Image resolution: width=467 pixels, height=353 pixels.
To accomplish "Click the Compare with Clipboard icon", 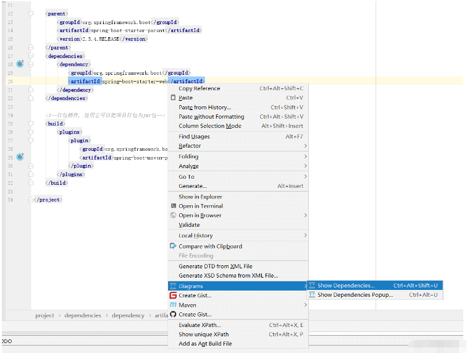I will tap(173, 246).
